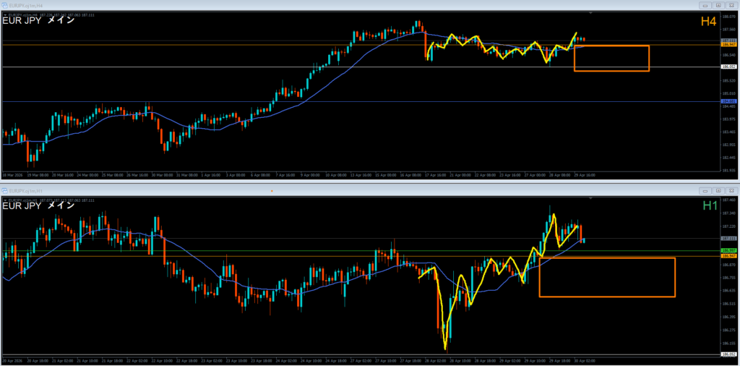Click the chart shift triangle on H4 chart
Viewport: 740px width, 366px height.
pyautogui.click(x=592, y=13)
